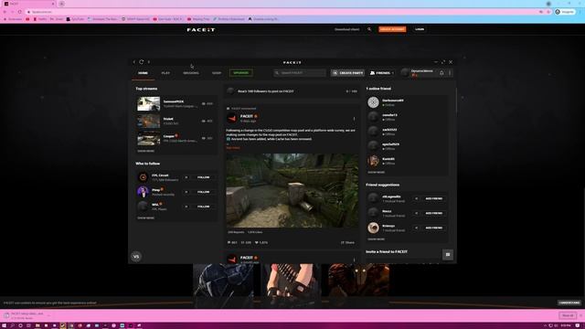This screenshot has height=329, width=585.
Task: Click Show all in downloads bar
Action: [568, 315]
